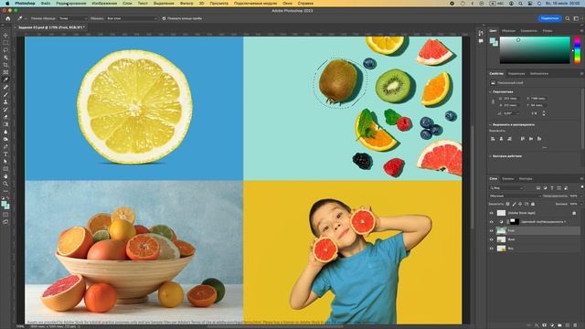This screenshot has width=585, height=329.
Task: Open the Filter menu
Action: tap(186, 3)
